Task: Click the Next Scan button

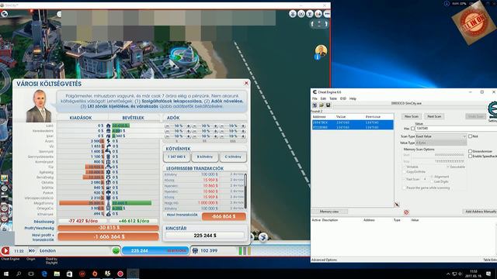Action: tap(434, 116)
